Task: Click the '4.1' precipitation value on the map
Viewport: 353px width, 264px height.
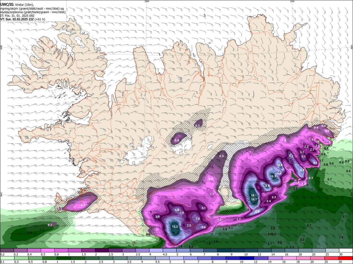Action: [291, 156]
